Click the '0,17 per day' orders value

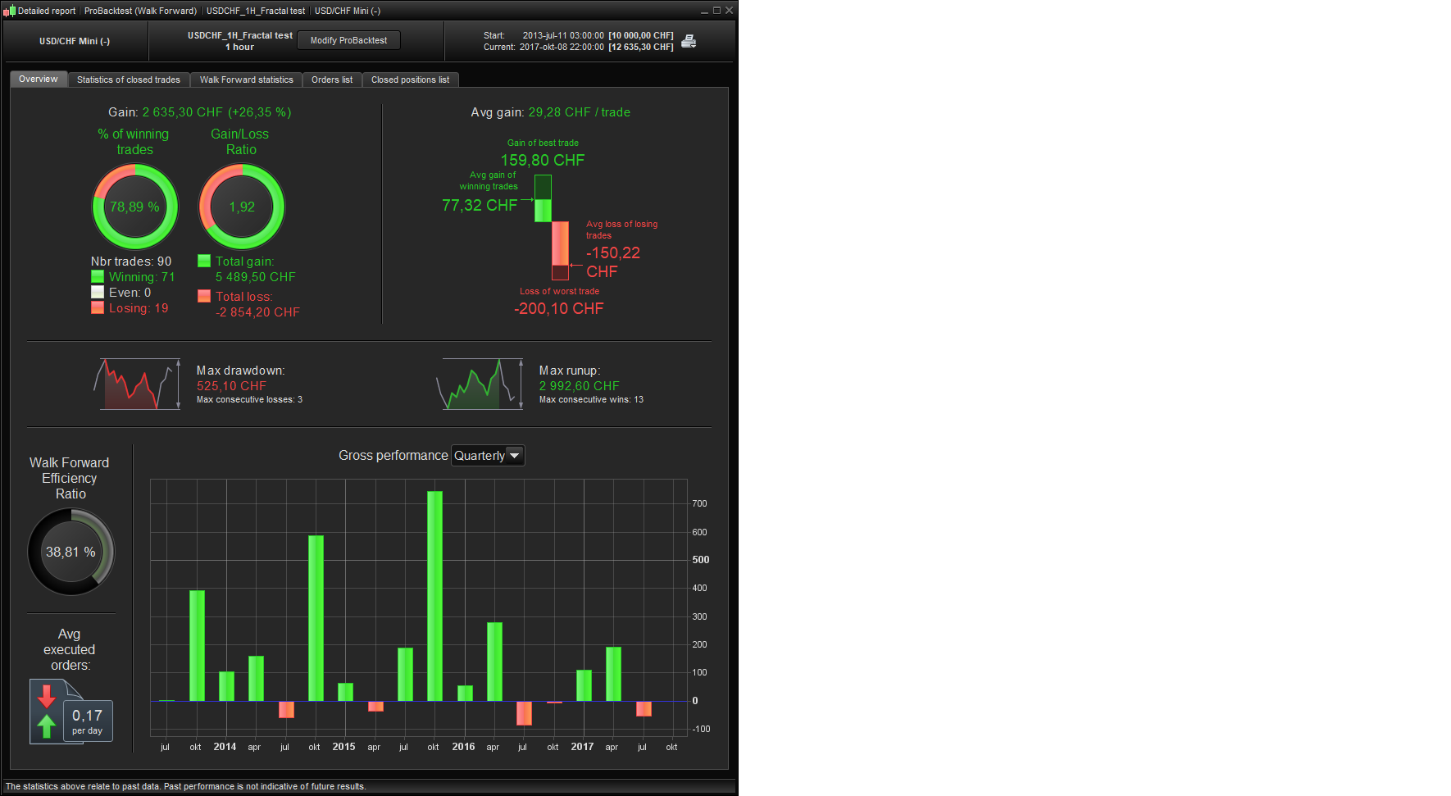coord(88,721)
